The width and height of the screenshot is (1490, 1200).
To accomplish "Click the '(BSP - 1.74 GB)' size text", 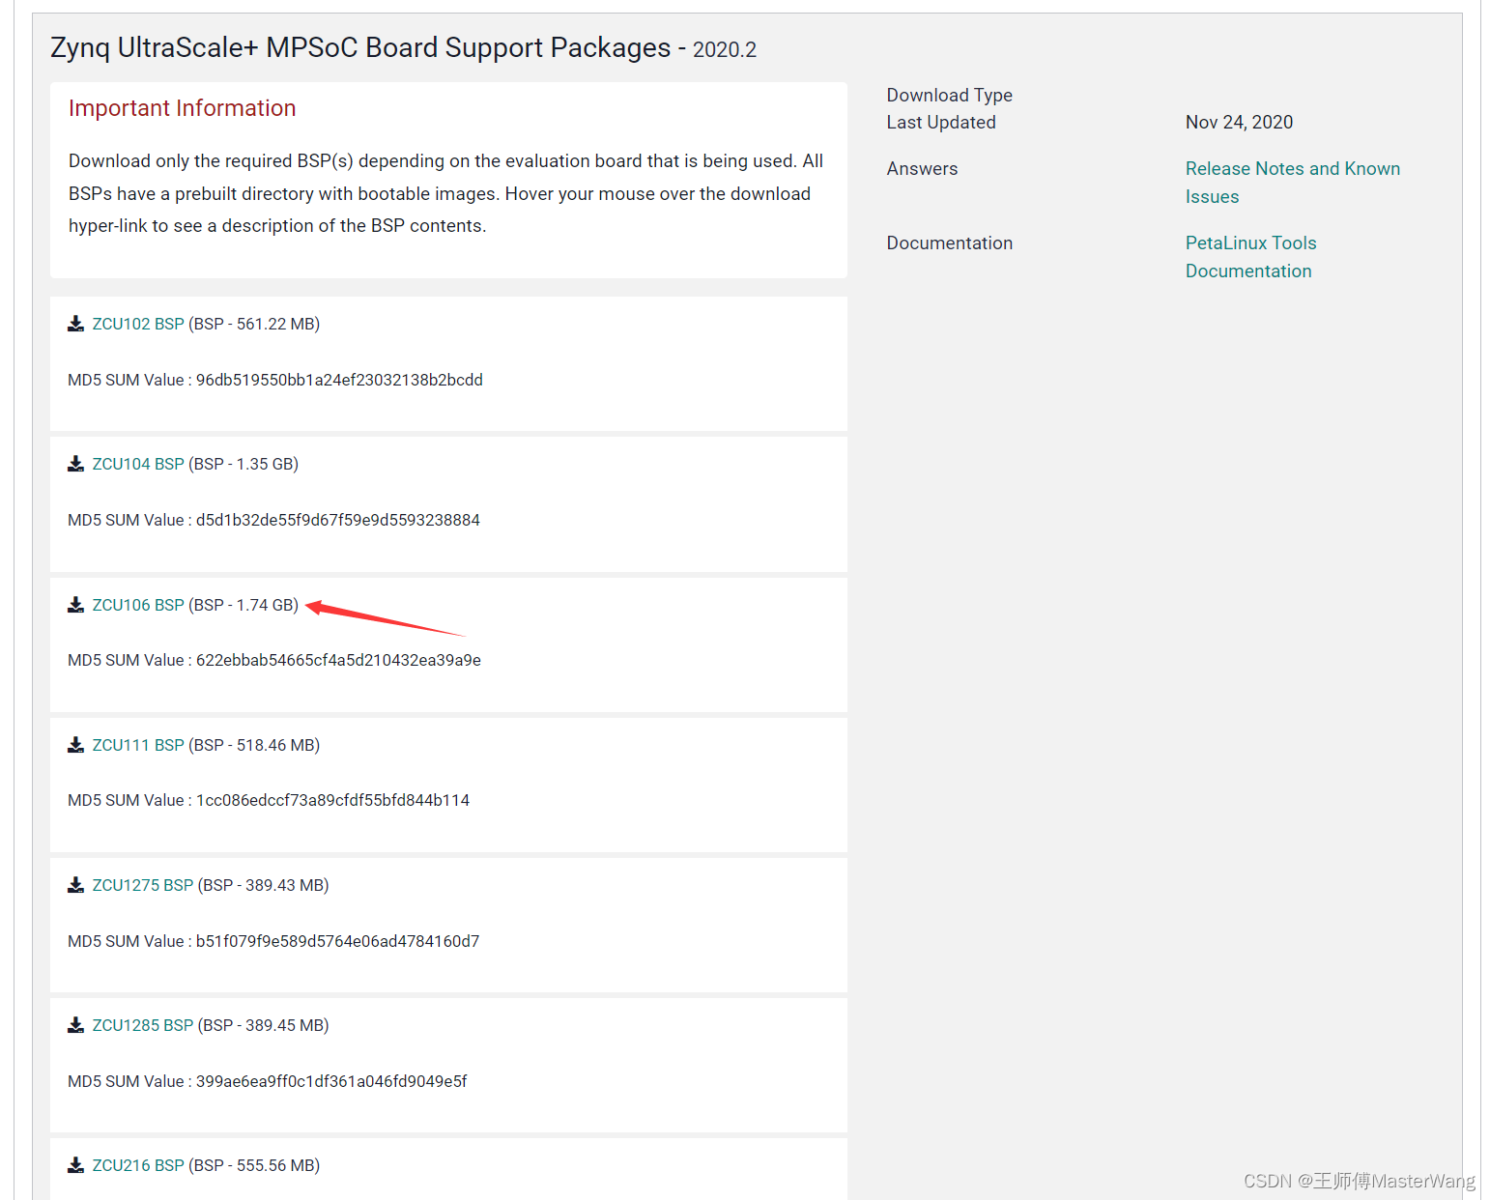I will pyautogui.click(x=244, y=605).
